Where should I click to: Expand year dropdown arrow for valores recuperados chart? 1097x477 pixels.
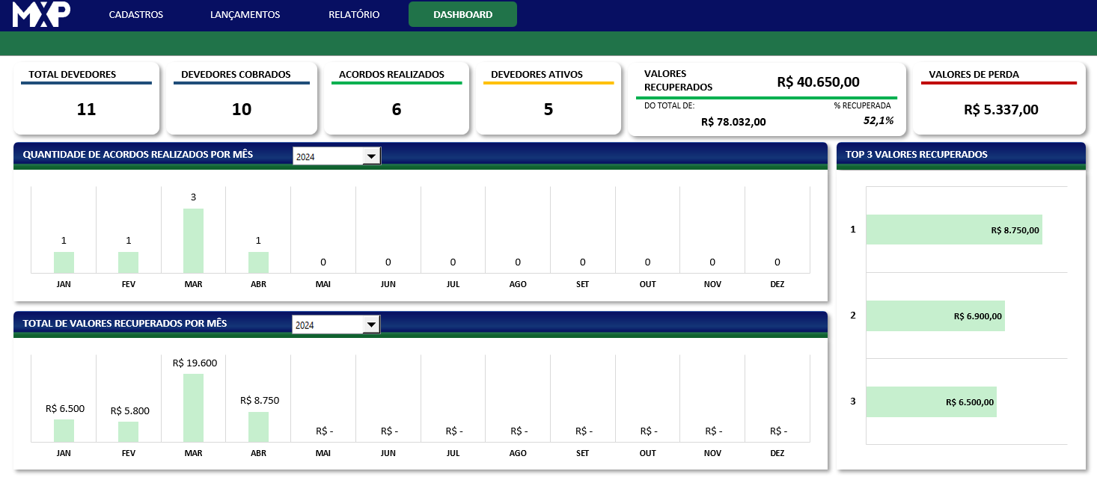coord(371,325)
